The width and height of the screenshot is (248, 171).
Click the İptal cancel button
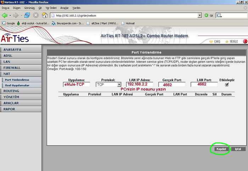(x=238, y=149)
